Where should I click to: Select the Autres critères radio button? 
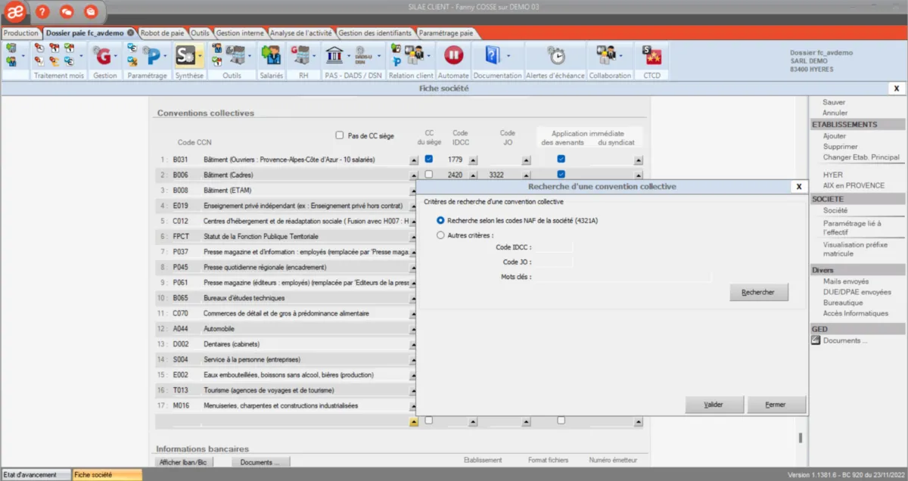point(441,235)
